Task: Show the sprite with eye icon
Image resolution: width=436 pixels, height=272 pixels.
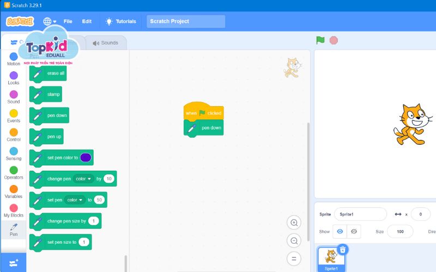Action: 340,232
